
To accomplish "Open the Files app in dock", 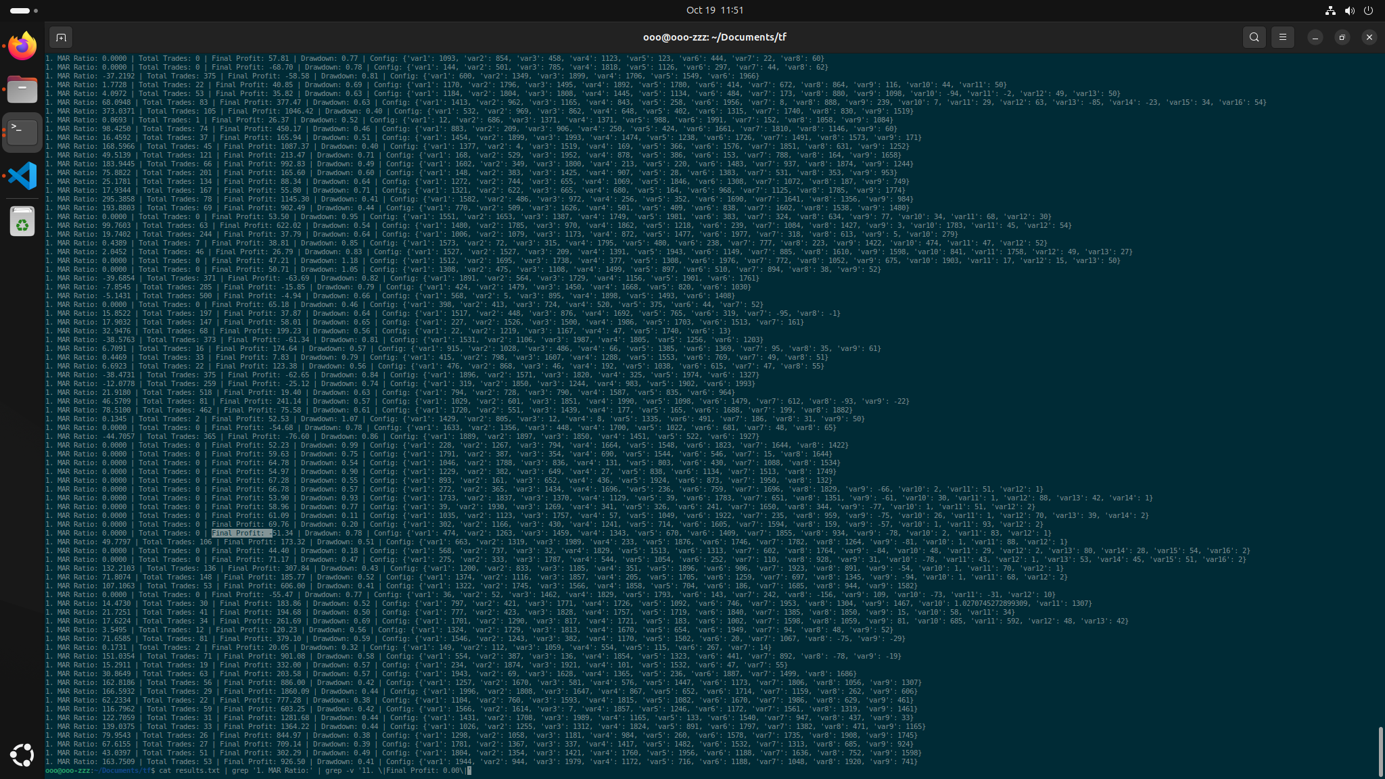I will tap(22, 89).
